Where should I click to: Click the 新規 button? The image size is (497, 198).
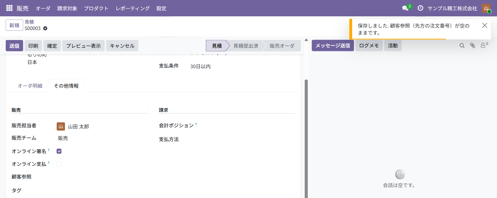click(15, 25)
